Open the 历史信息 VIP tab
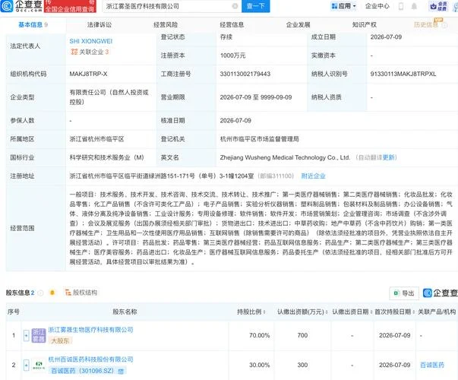 [x=426, y=25]
